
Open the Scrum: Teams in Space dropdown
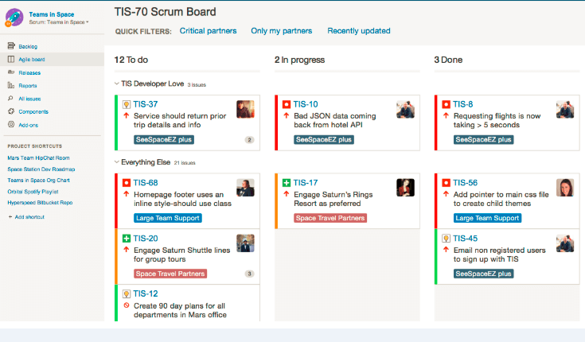[x=59, y=22]
